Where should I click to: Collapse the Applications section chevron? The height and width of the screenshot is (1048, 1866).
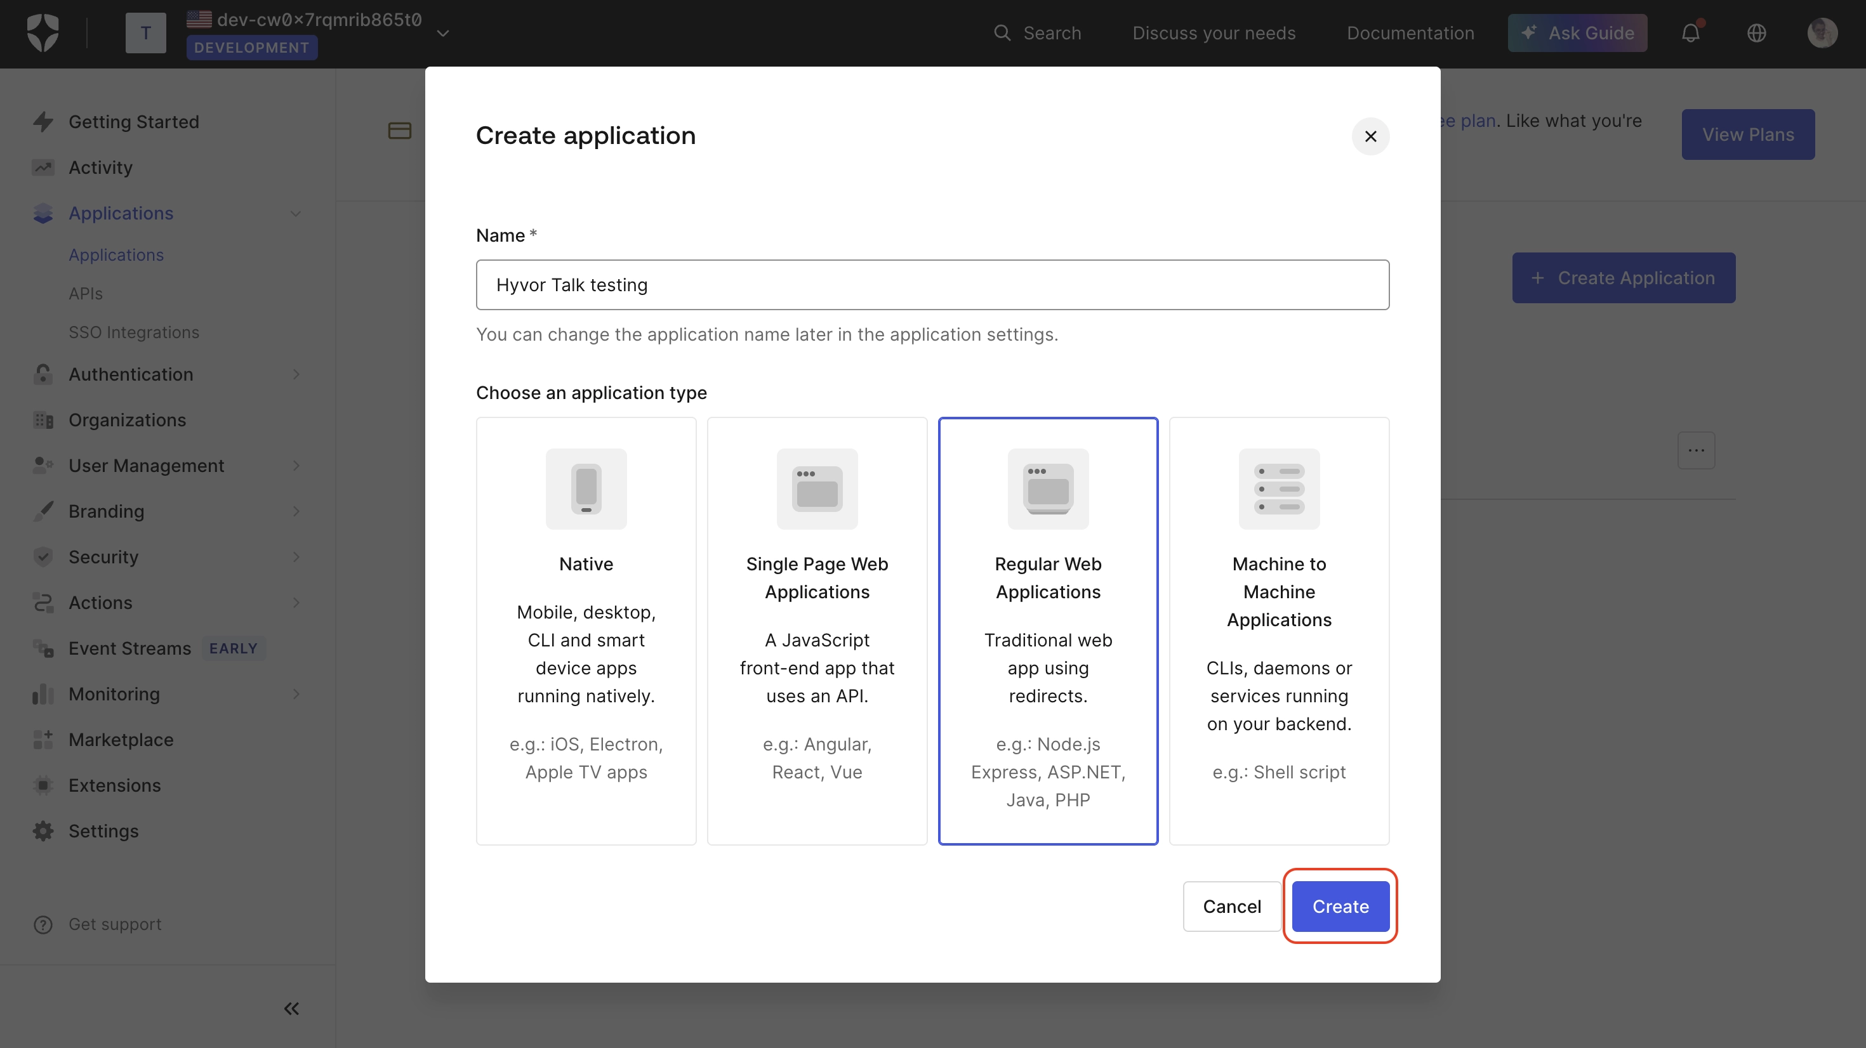tap(296, 213)
